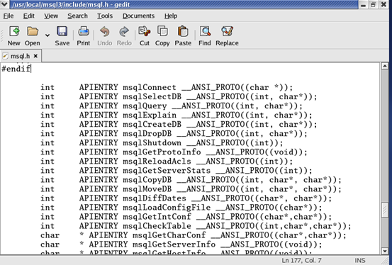392x265 pixels.
Task: Open the View menu
Action: (x=51, y=16)
